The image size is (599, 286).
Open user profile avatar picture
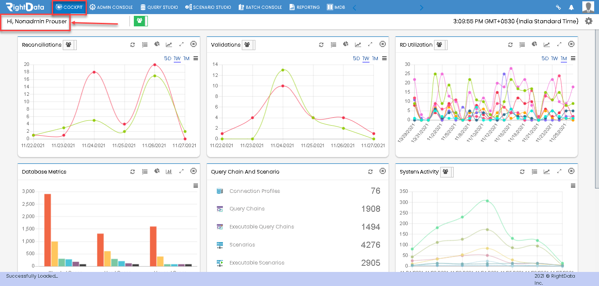[588, 7]
